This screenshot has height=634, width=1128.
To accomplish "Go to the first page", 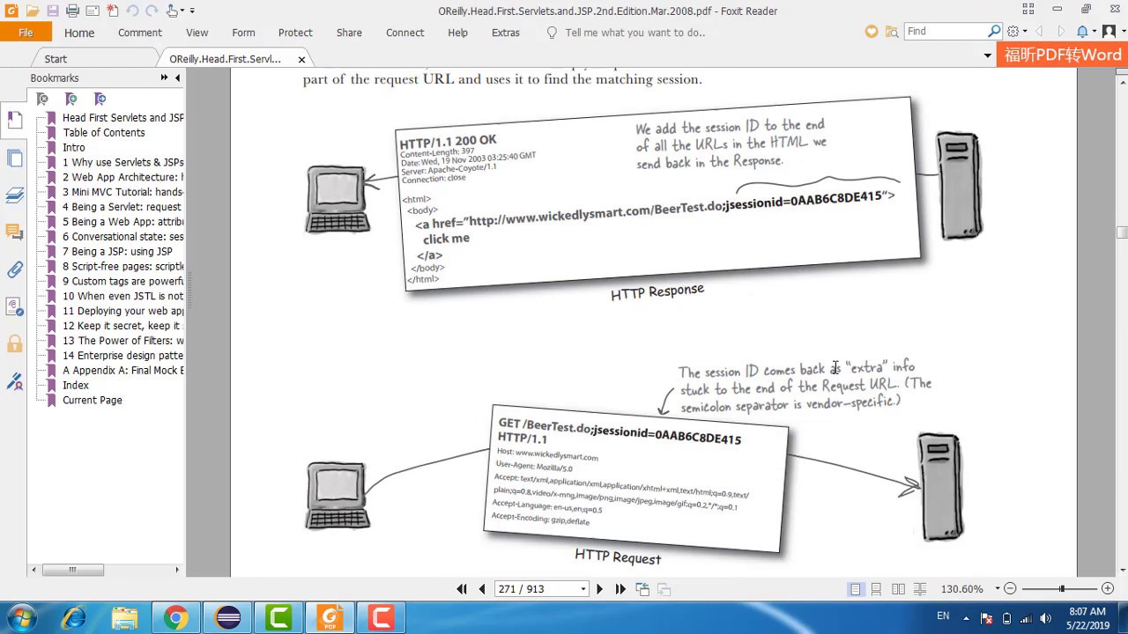I will coord(461,589).
